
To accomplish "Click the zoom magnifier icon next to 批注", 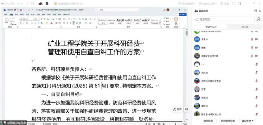I will 187,109.
